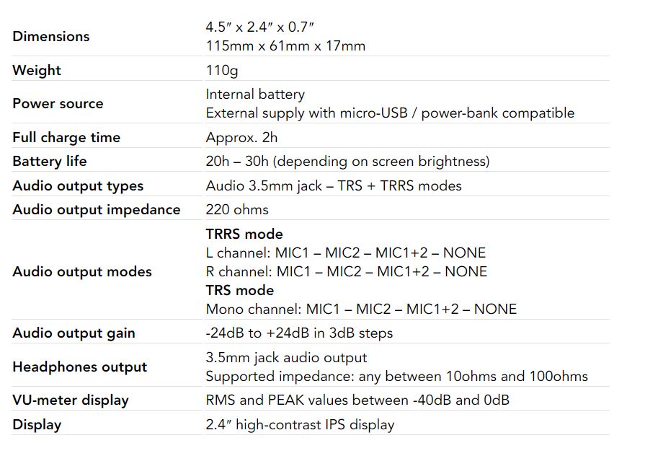Click the 2.4″ high-contrast IPS display text

pos(300,424)
